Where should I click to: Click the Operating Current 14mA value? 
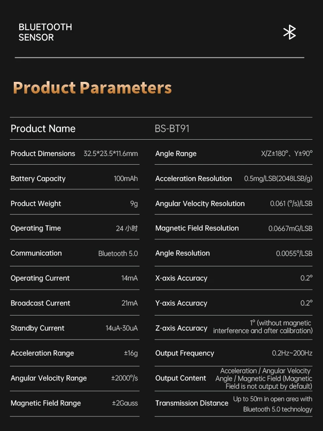pyautogui.click(x=130, y=278)
